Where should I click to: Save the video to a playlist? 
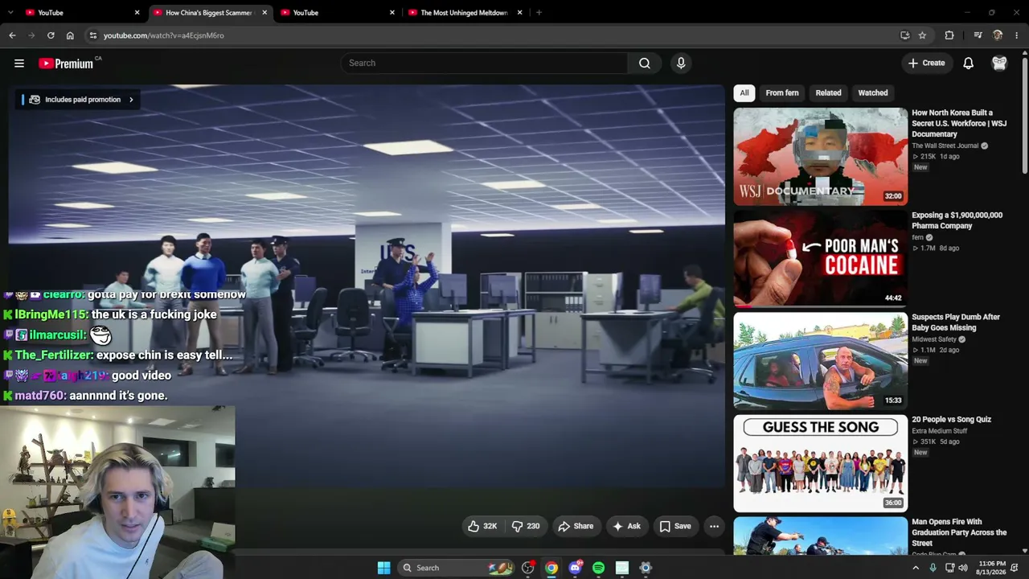coord(675,526)
